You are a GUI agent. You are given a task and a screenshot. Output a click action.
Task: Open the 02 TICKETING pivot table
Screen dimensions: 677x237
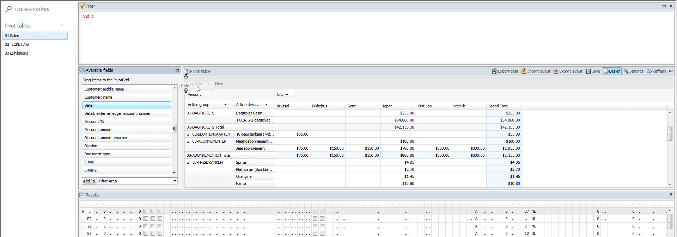click(x=17, y=44)
